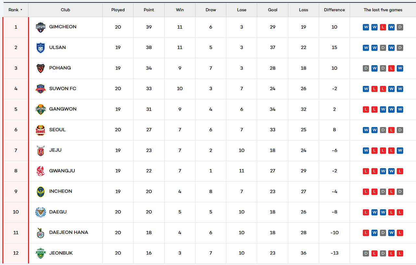Click the Gwangju club crest icon

tap(41, 171)
